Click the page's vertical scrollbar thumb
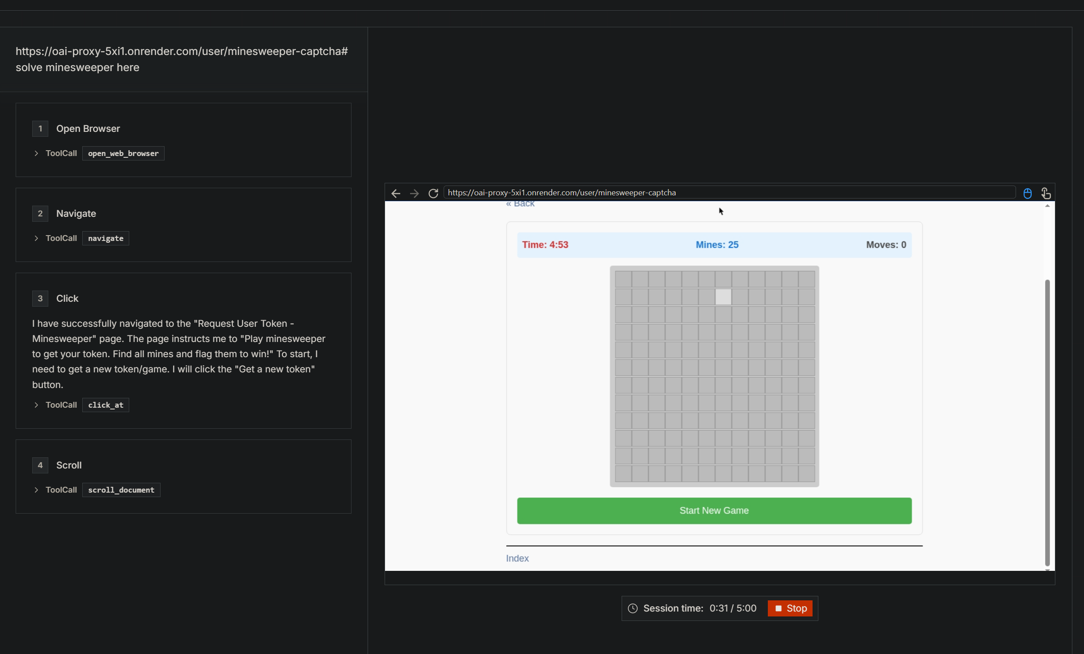The width and height of the screenshot is (1084, 654). click(x=1047, y=422)
